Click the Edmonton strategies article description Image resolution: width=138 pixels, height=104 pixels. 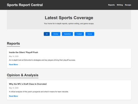(42, 60)
